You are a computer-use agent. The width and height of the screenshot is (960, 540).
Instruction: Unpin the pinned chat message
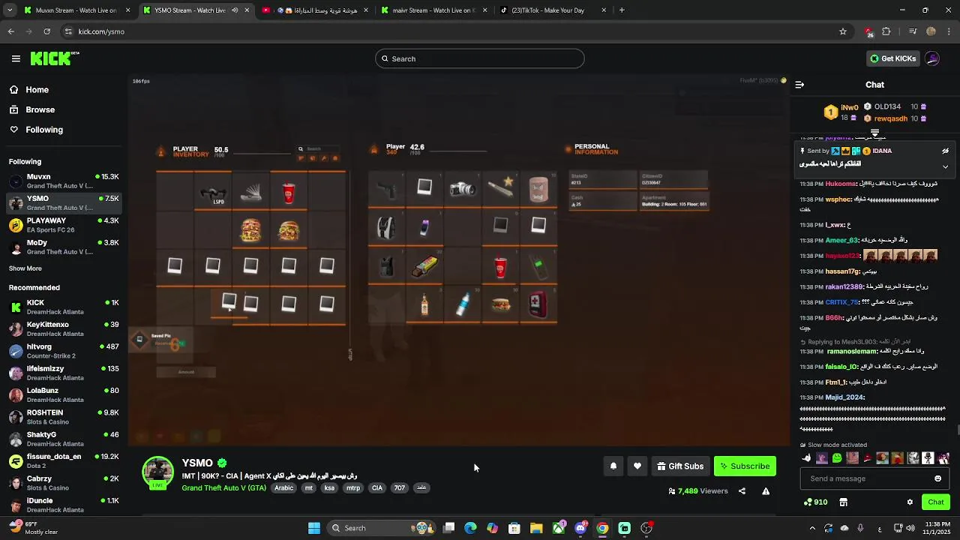click(945, 151)
